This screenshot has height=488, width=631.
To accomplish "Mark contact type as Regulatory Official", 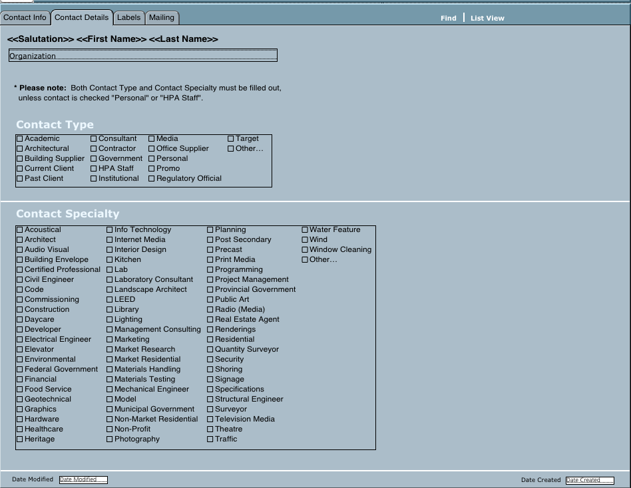I will [x=152, y=179].
